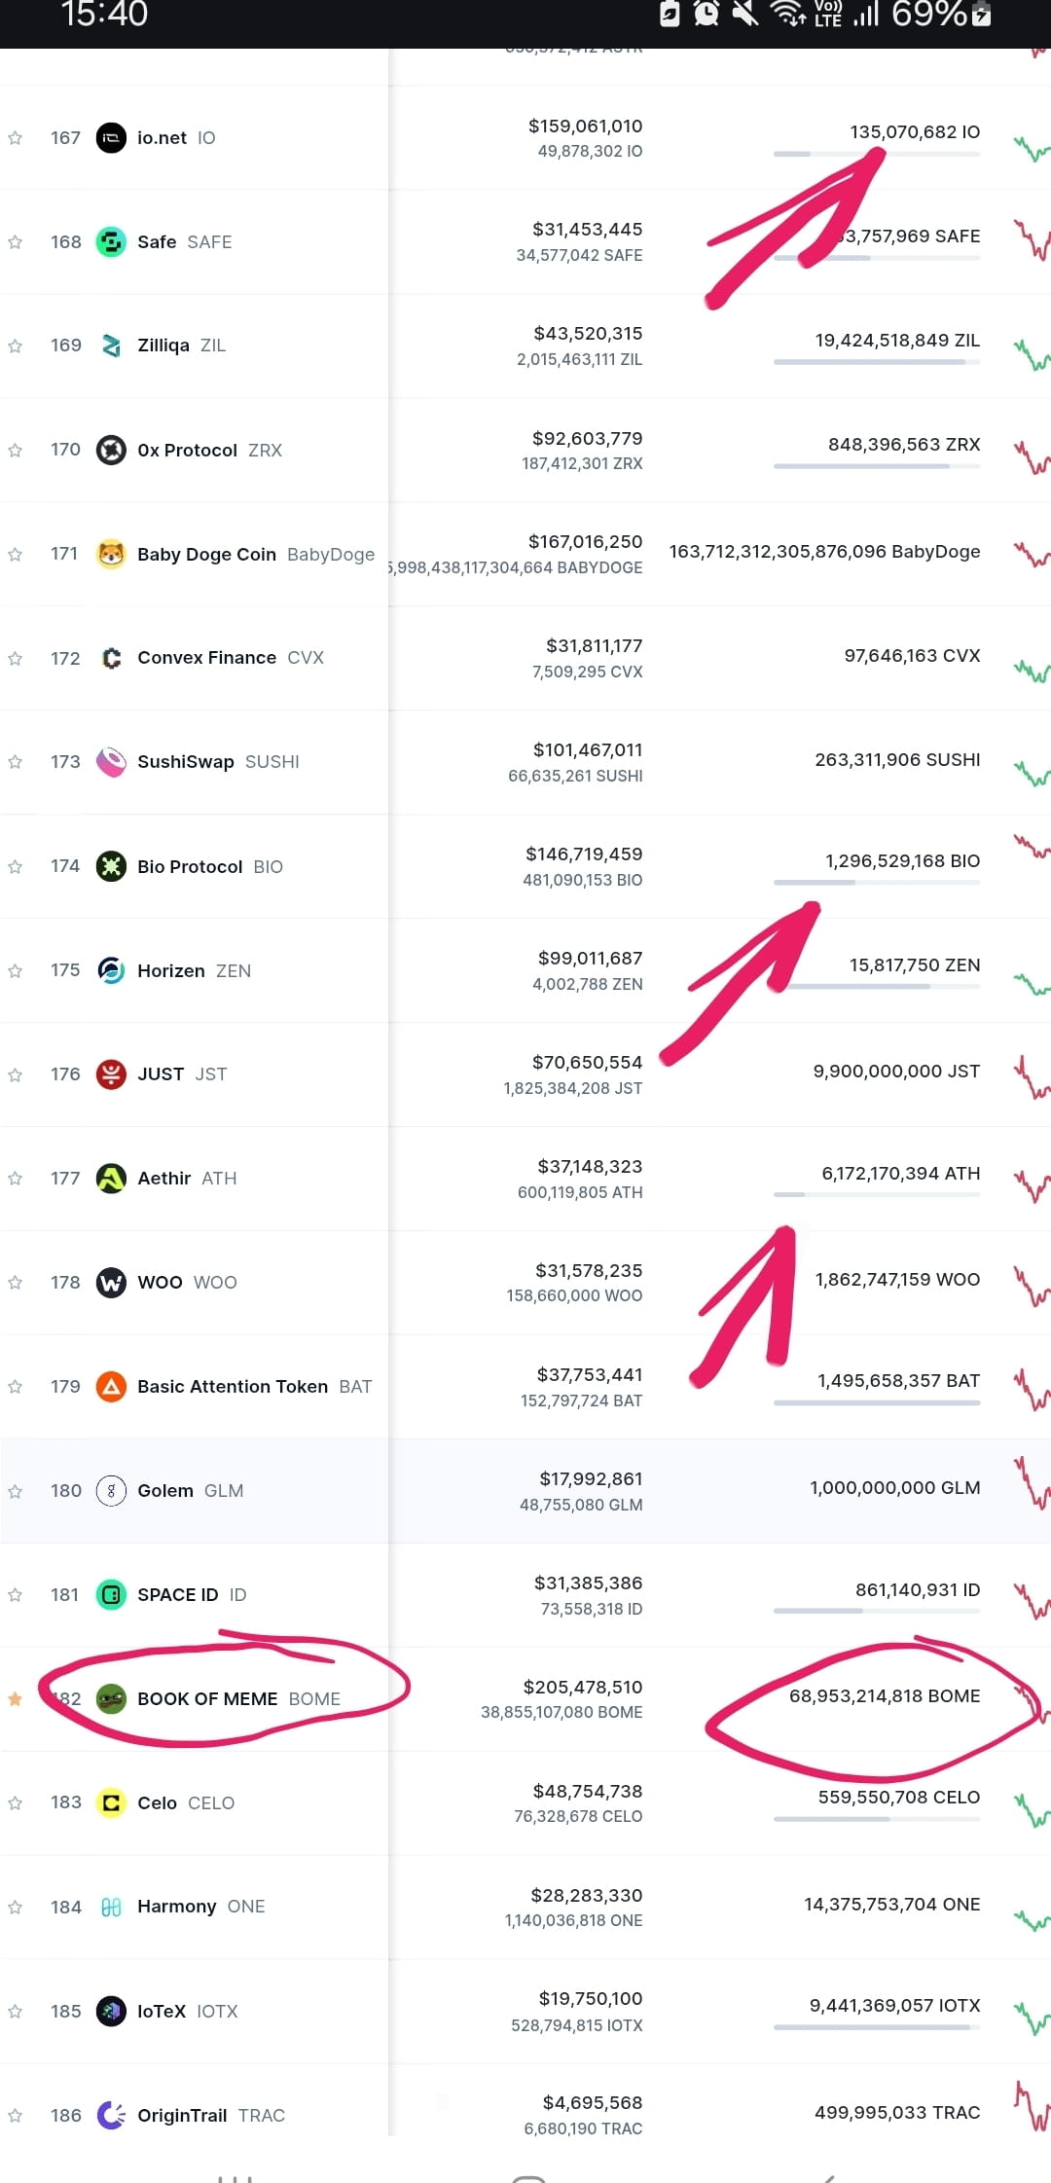The image size is (1051, 2183).
Task: Toggle the watchlist star for Golem
Action: [x=15, y=1491]
